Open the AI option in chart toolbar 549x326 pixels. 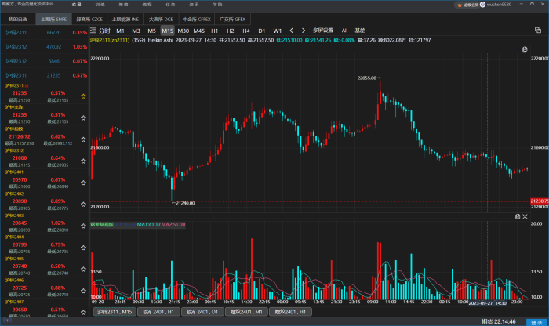pos(344,31)
